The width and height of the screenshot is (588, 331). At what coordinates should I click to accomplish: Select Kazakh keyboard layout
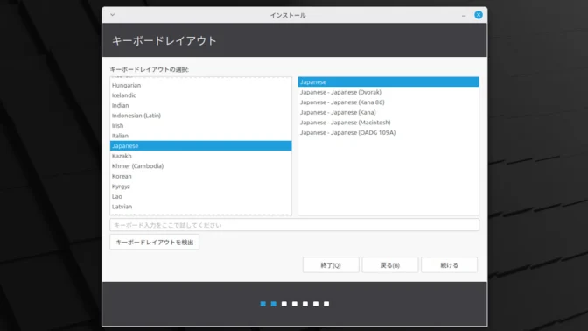click(x=200, y=156)
